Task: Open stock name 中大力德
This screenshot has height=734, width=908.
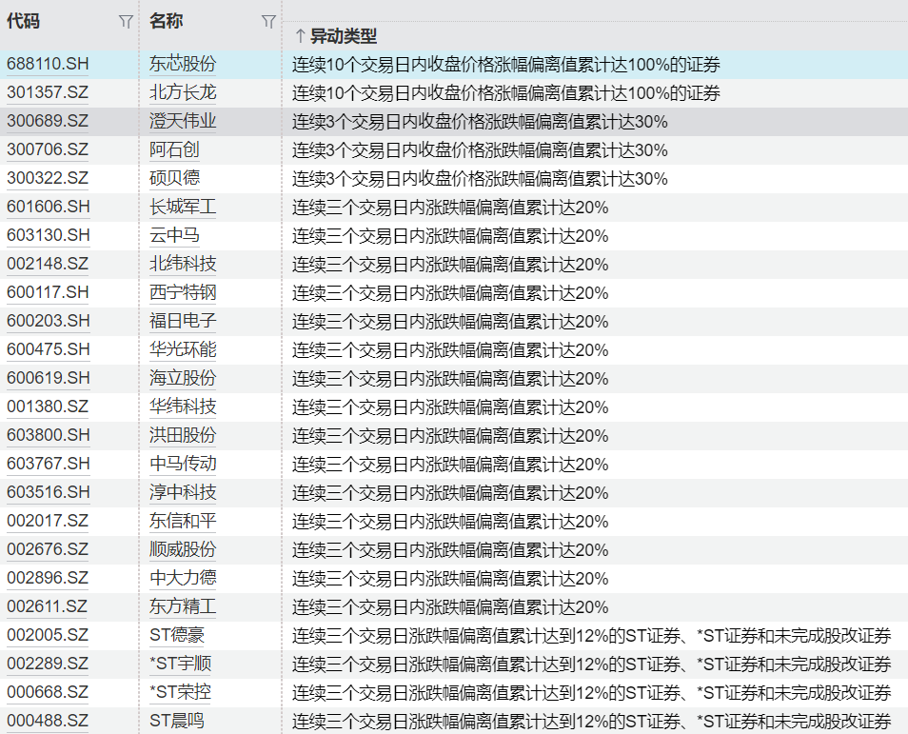Action: (x=183, y=578)
